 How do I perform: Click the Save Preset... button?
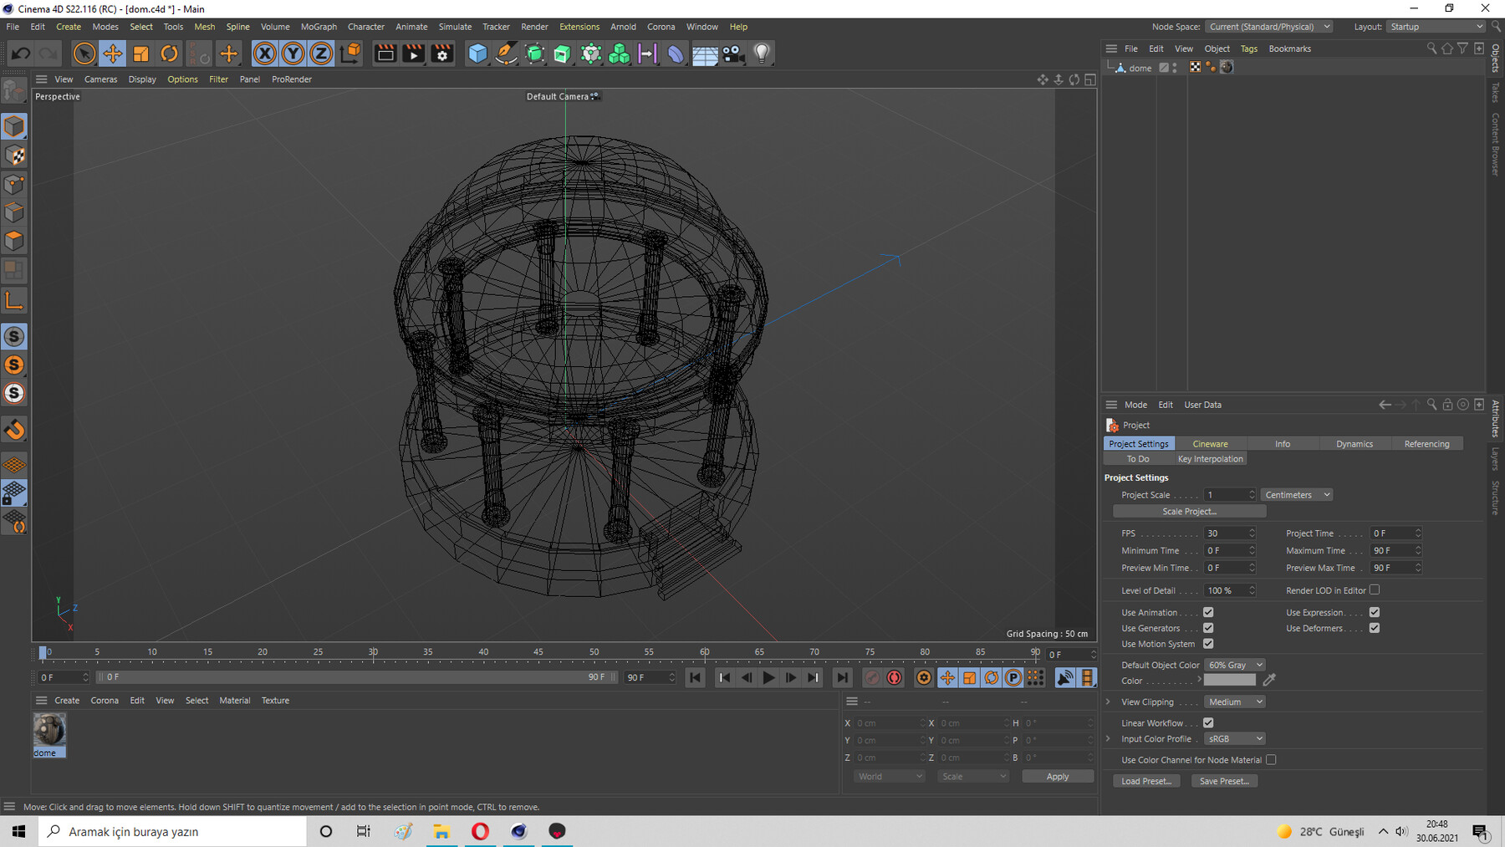[1224, 781]
